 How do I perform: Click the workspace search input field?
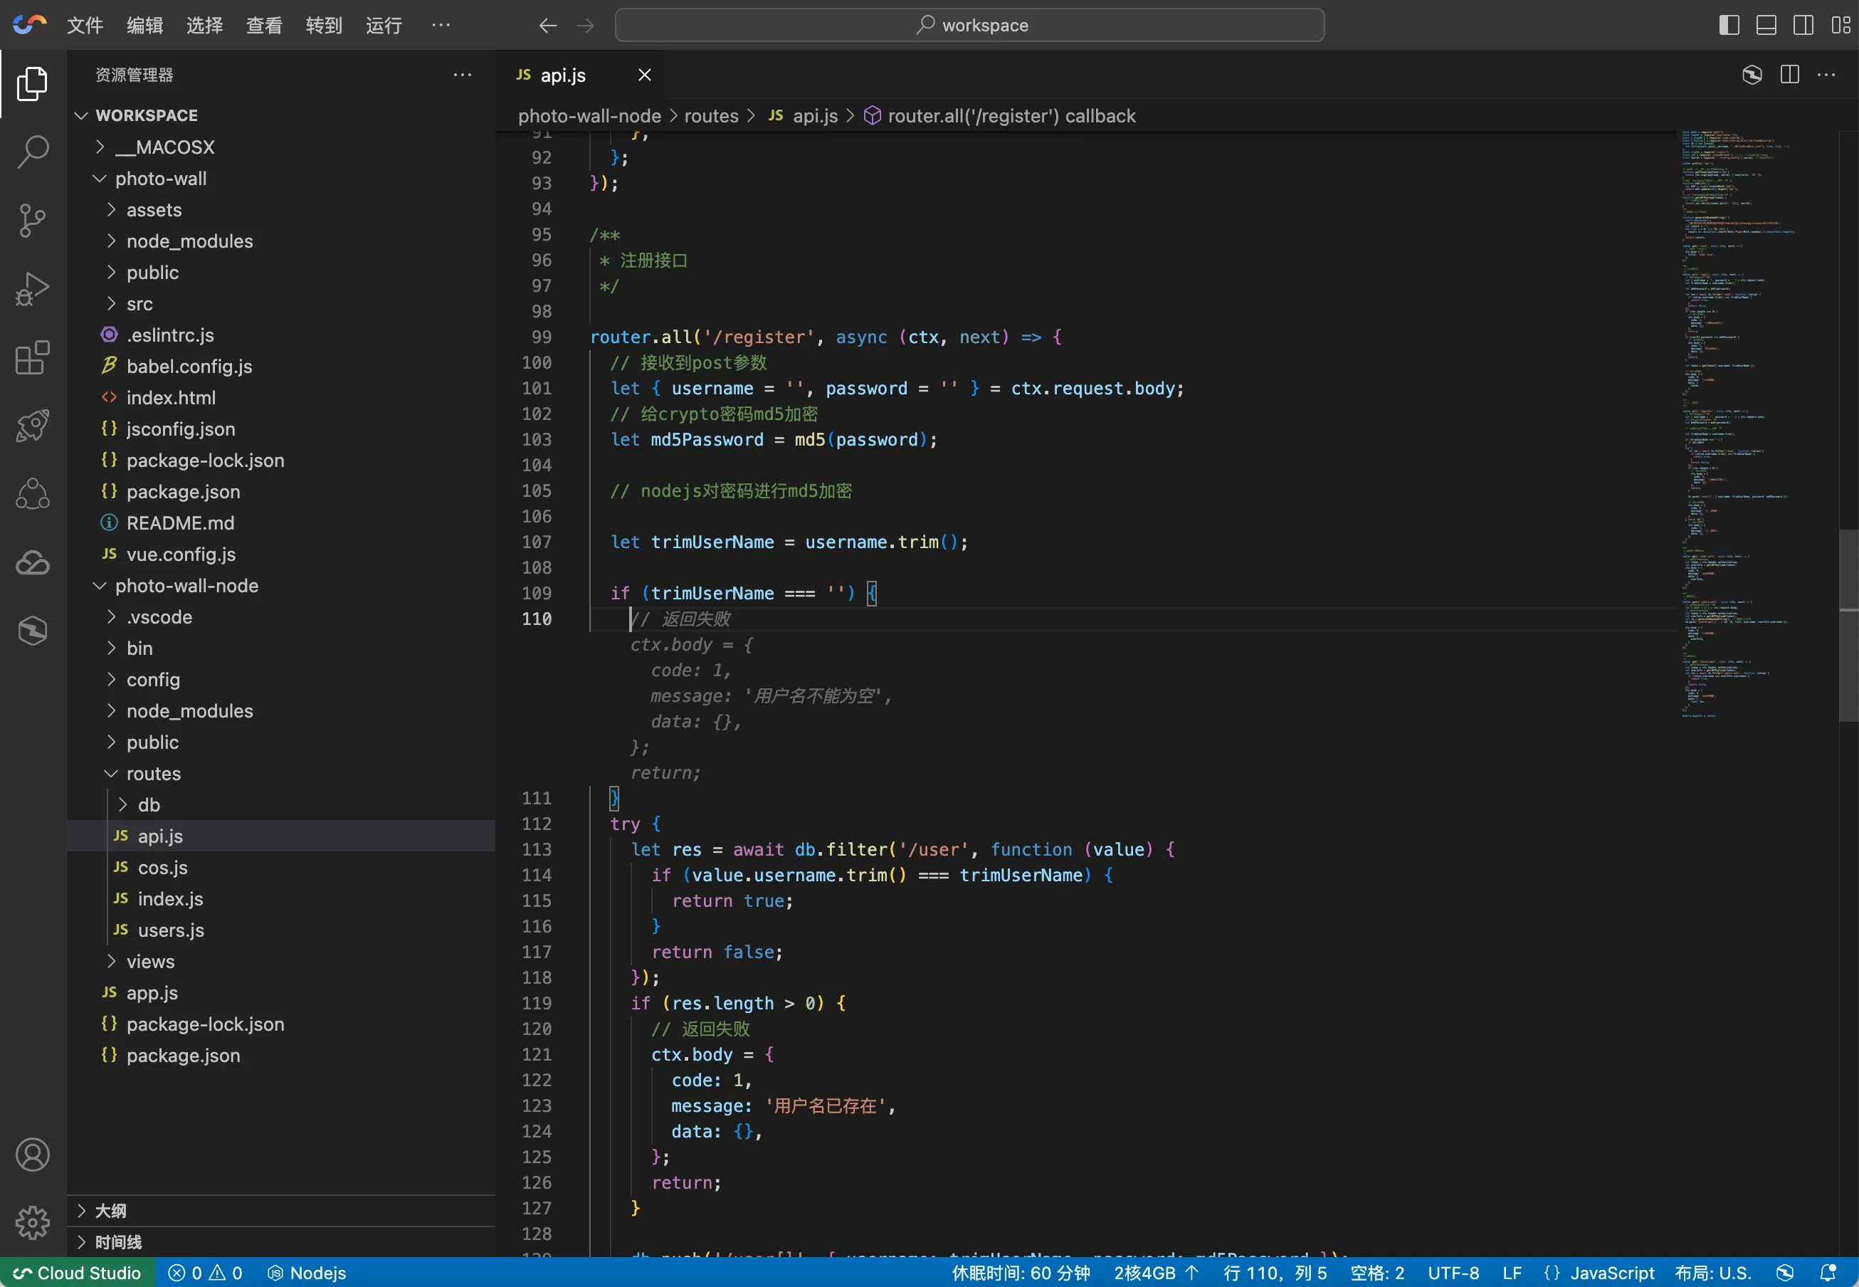[969, 25]
